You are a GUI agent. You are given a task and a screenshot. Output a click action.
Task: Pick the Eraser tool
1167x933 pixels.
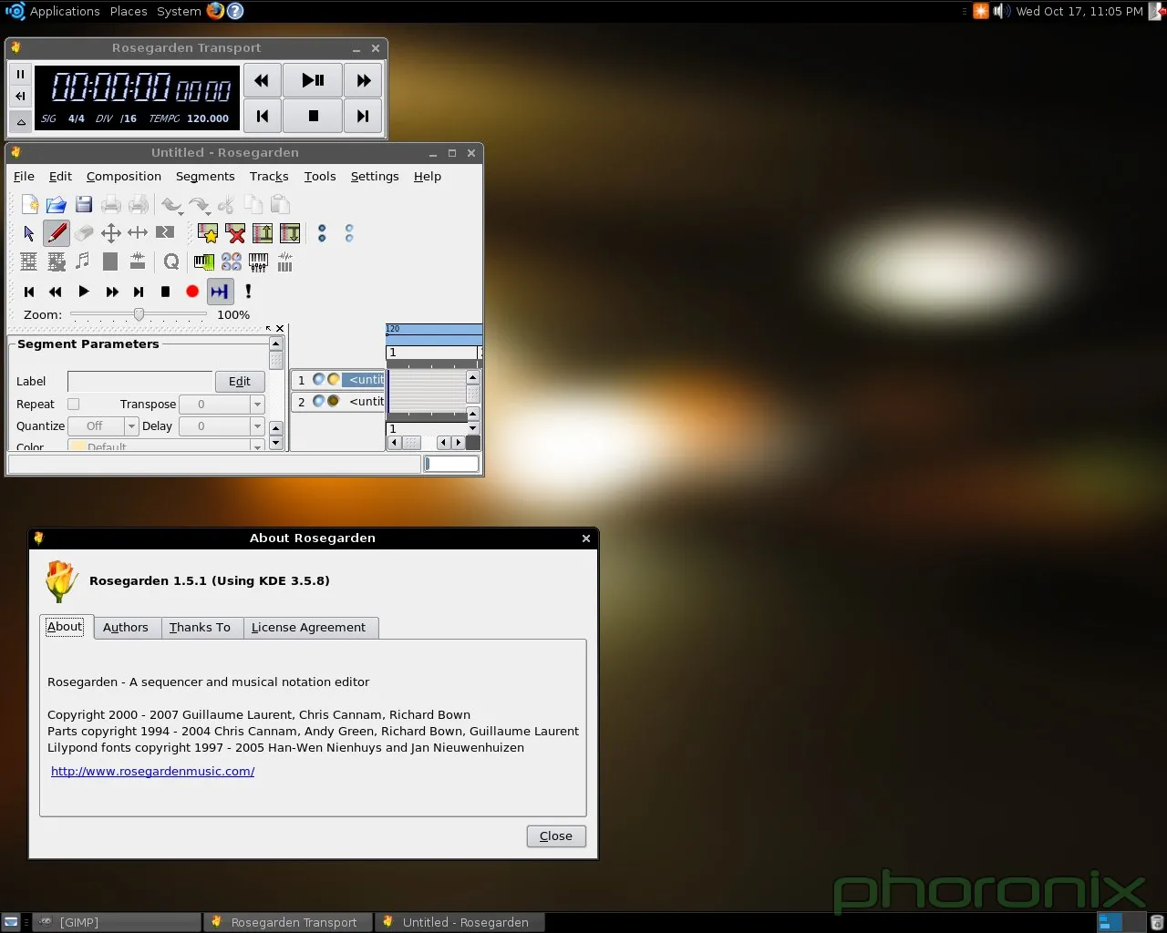(x=84, y=233)
